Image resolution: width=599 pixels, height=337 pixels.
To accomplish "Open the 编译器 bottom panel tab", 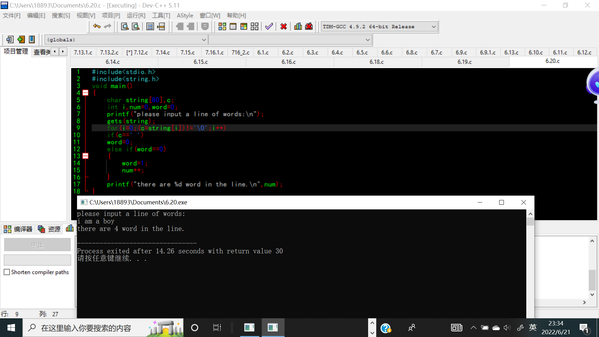I will click(18, 229).
